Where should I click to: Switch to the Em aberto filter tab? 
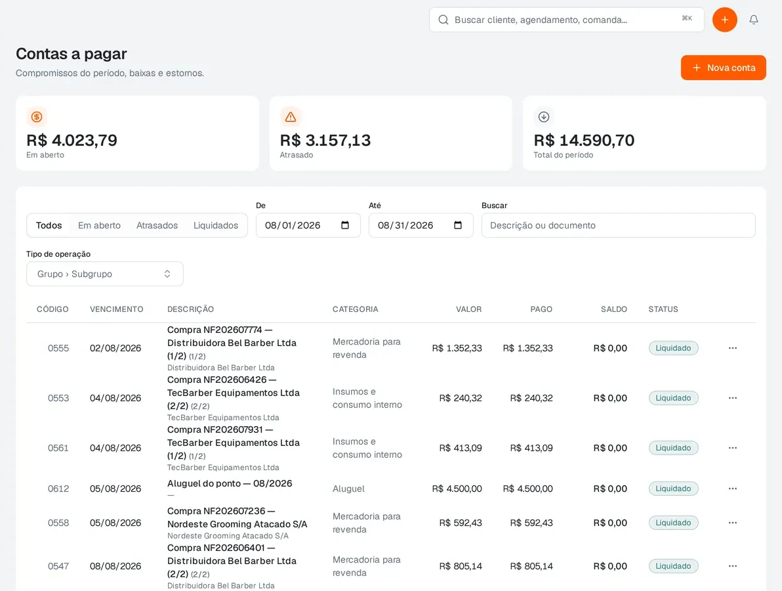(x=99, y=226)
